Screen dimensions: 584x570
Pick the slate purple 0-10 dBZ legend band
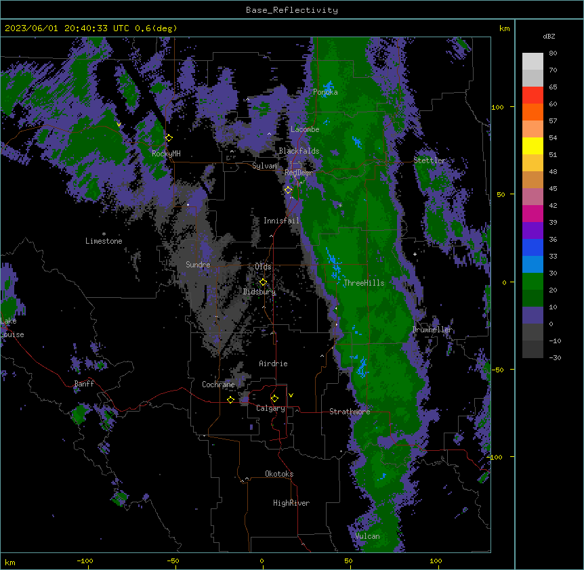point(533,315)
